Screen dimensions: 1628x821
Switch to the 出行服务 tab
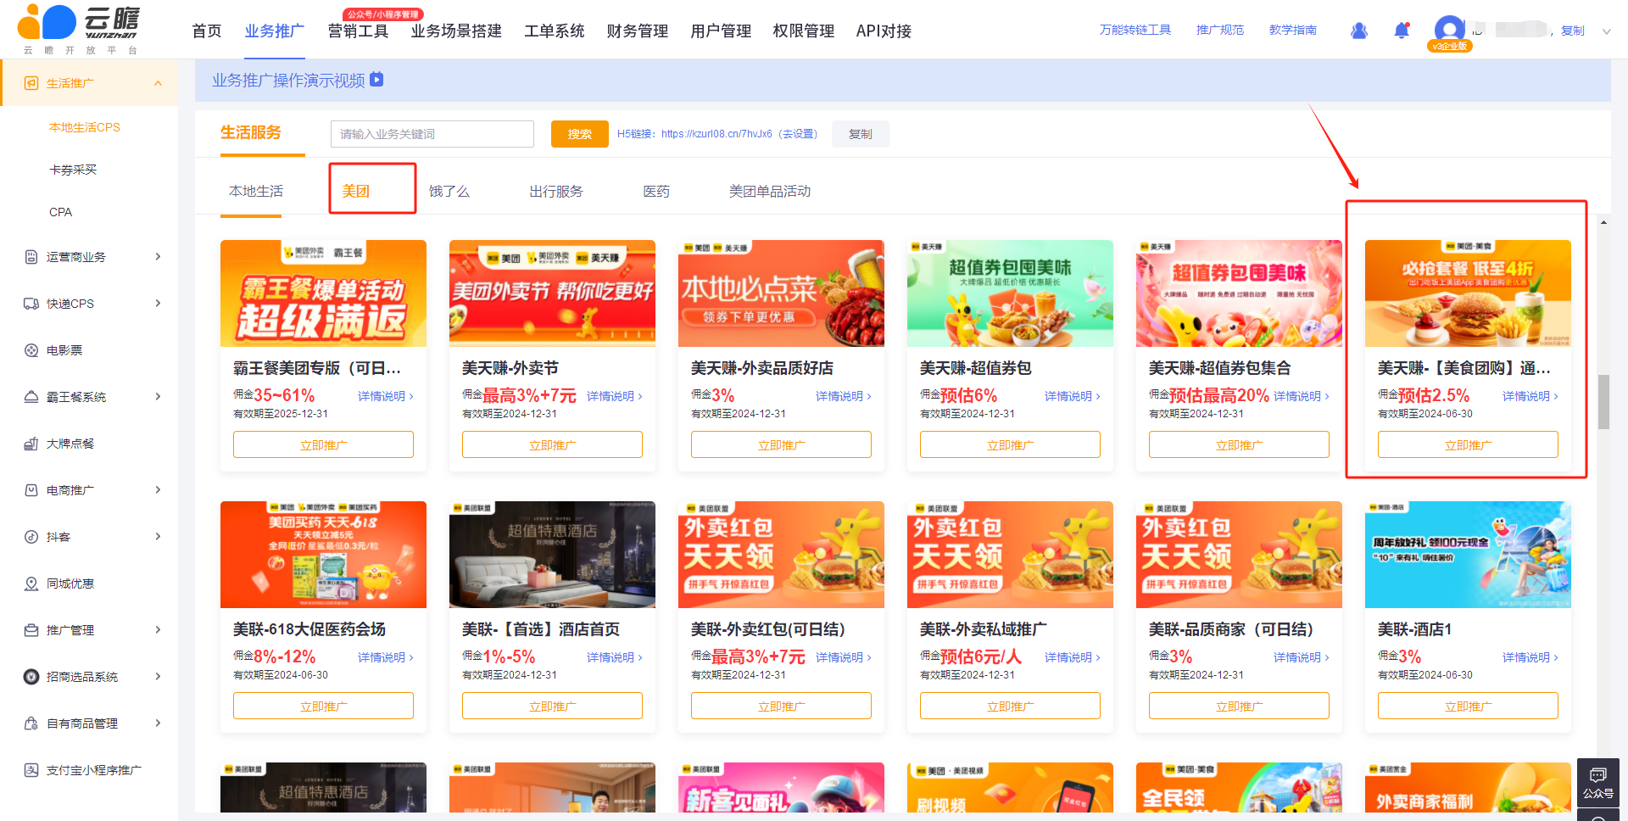click(556, 192)
